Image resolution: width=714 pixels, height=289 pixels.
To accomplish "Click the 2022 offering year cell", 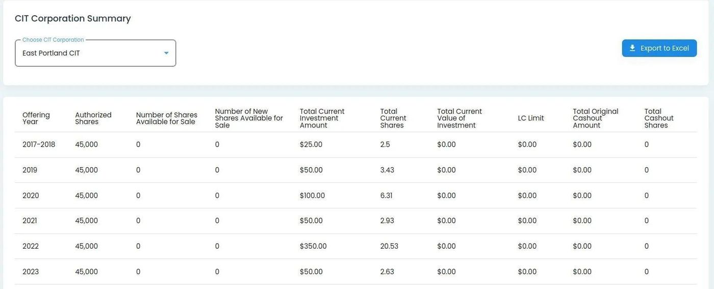I will tap(31, 247).
